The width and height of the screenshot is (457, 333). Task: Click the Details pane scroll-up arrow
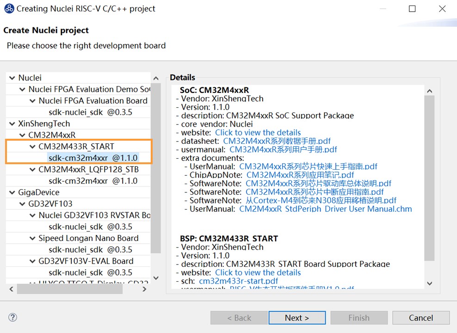(429, 91)
